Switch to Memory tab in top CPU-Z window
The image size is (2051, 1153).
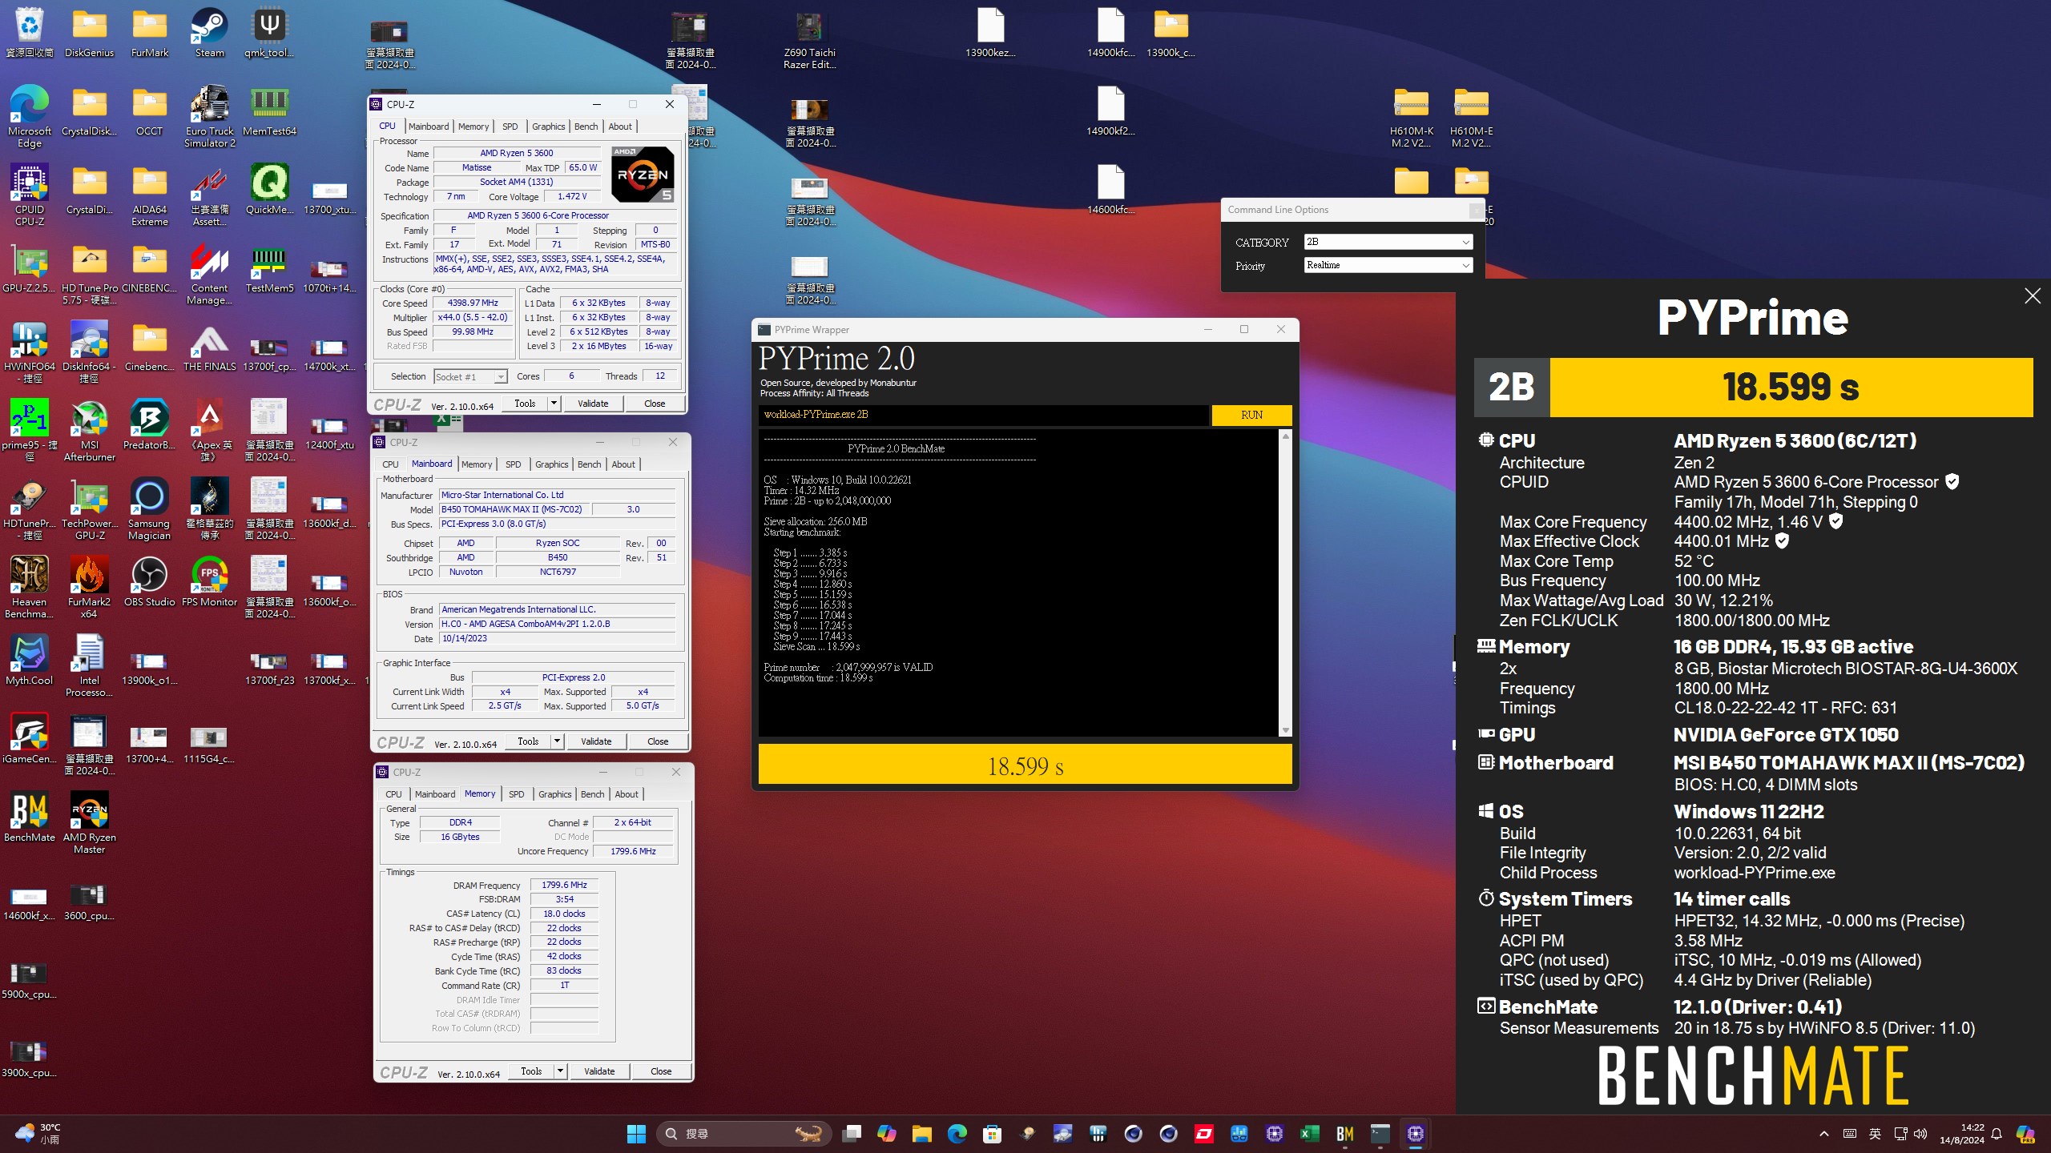point(473,127)
